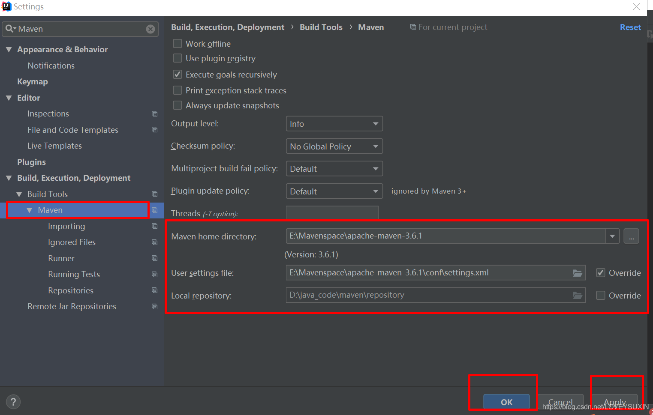Screen dimensions: 653x415
Task: Collapse the Maven tree node
Action: pyautogui.click(x=29, y=210)
